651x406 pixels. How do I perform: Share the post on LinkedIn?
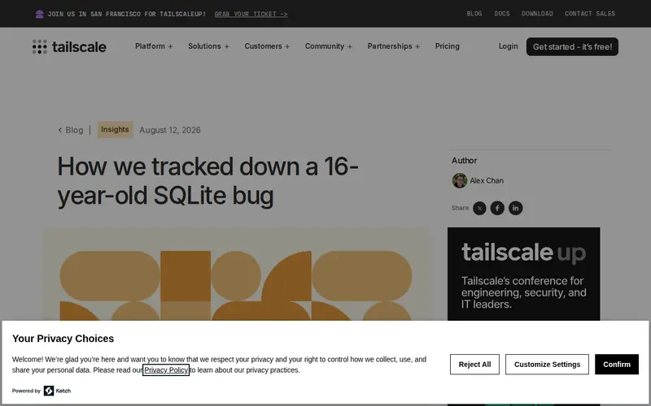[x=516, y=208]
